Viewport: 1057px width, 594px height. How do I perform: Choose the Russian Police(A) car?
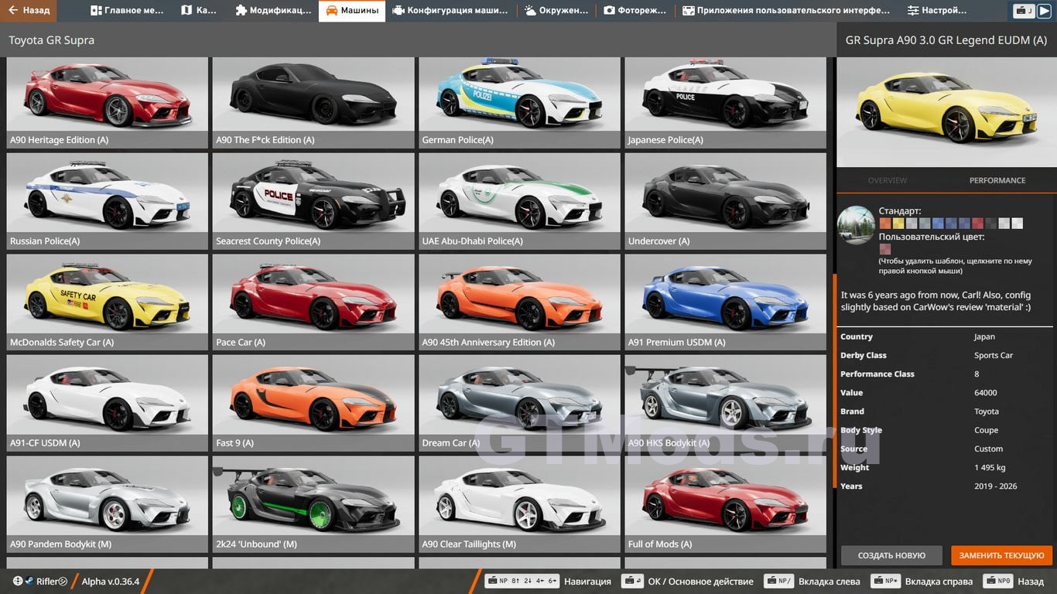(x=108, y=201)
